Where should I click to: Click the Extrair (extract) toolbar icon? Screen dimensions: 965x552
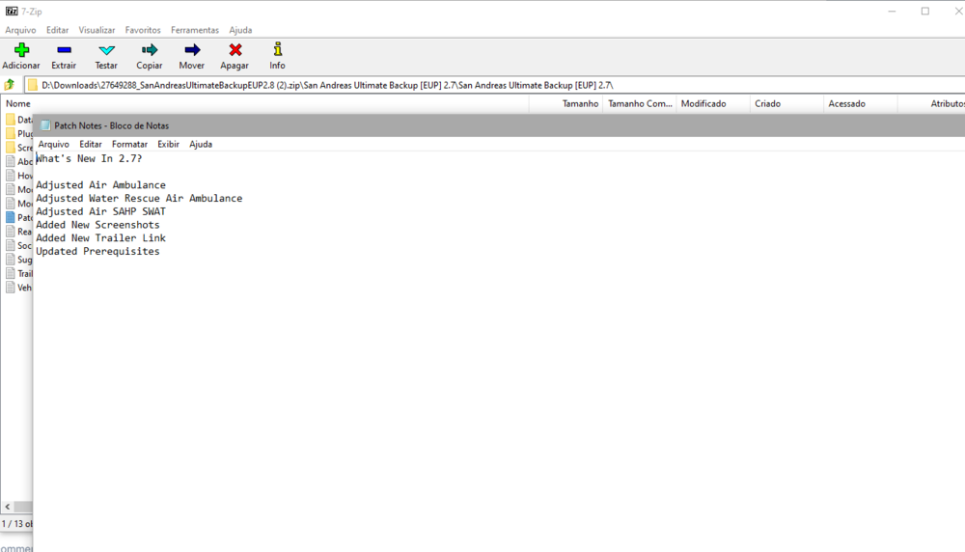point(64,50)
